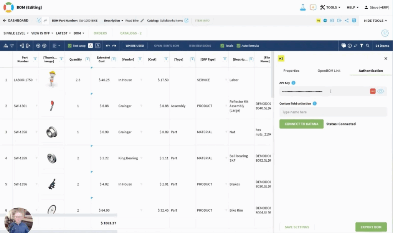The image size is (393, 233).
Task: Click the pencil icon beside Road Bike
Action: tap(142, 20)
